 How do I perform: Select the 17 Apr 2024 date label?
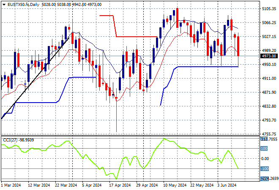pos(120,185)
